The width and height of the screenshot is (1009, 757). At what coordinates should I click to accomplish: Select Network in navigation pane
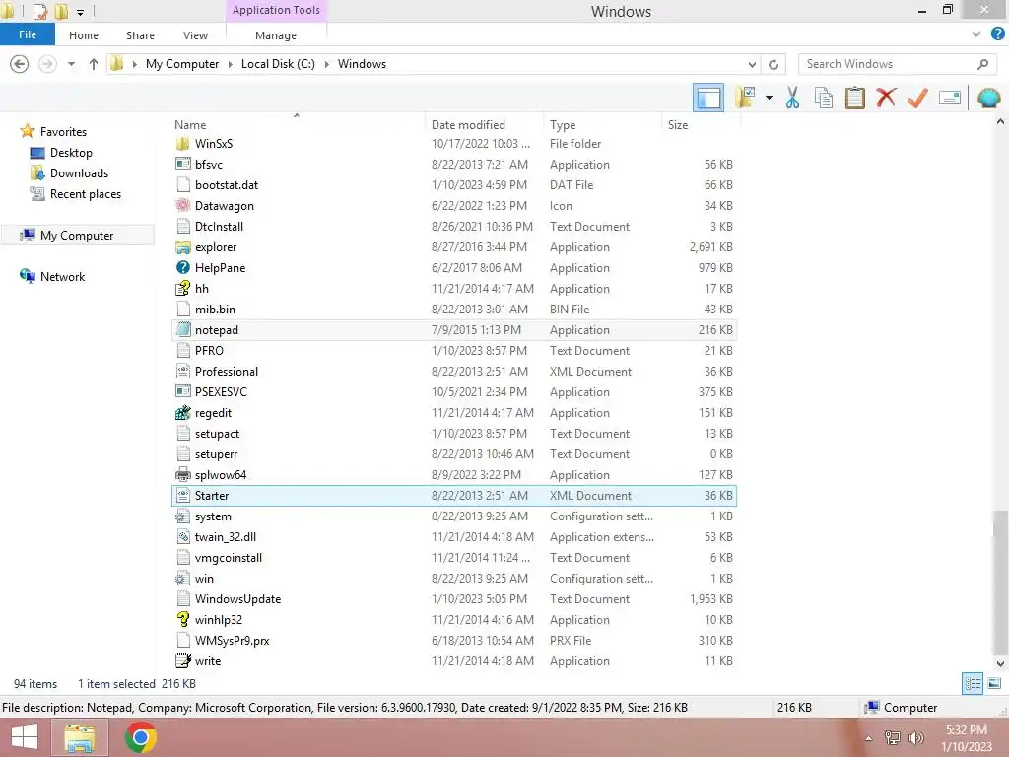[62, 276]
